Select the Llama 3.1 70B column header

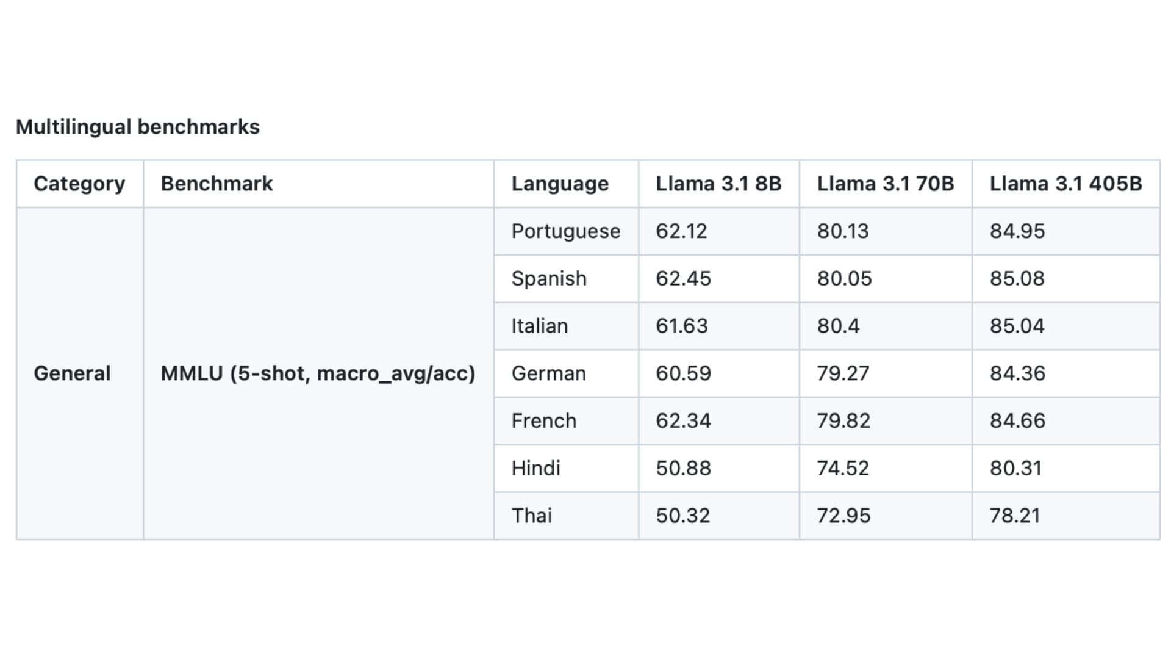coord(884,183)
